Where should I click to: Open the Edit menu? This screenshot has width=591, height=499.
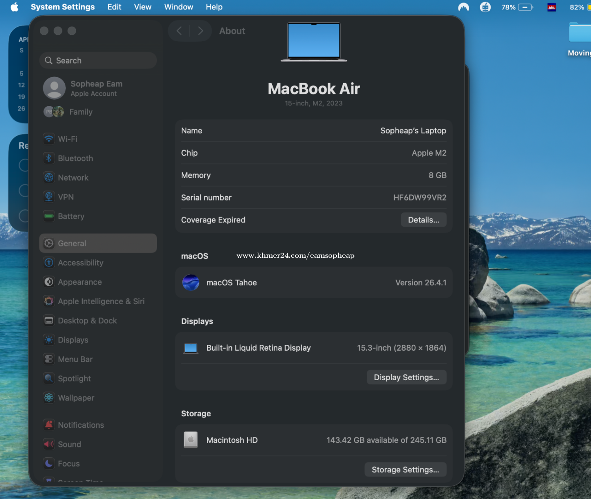click(114, 7)
